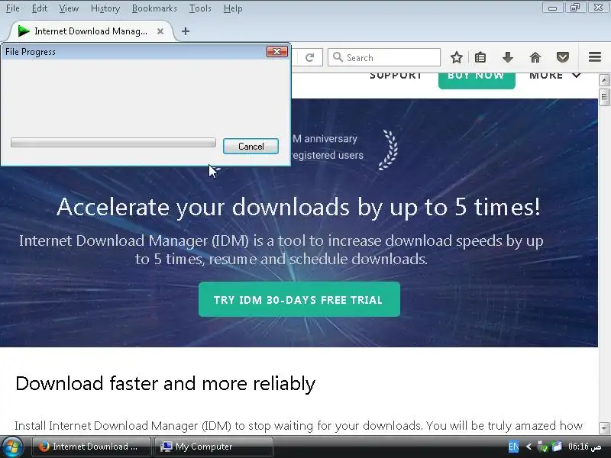Viewport: 611px width, 458px height.
Task: Click the SUPPORT navigation link
Action: 396,75
